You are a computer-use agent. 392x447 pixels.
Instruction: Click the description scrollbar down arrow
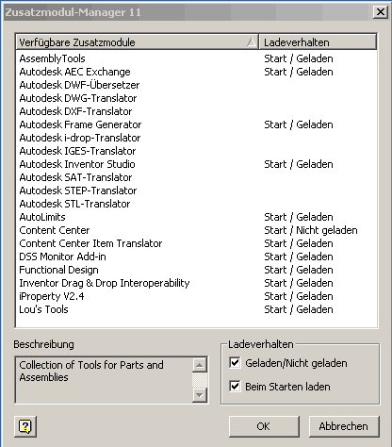200,395
